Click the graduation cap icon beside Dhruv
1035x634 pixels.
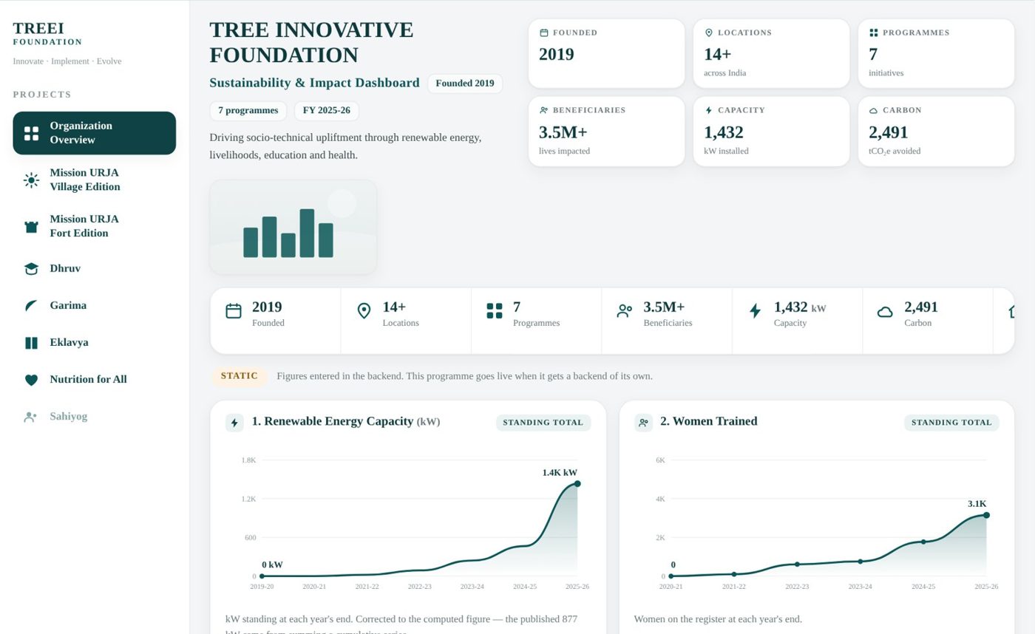tap(31, 269)
